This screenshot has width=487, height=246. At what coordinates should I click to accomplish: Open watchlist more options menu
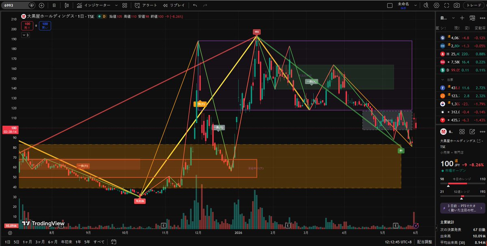coord(482,18)
